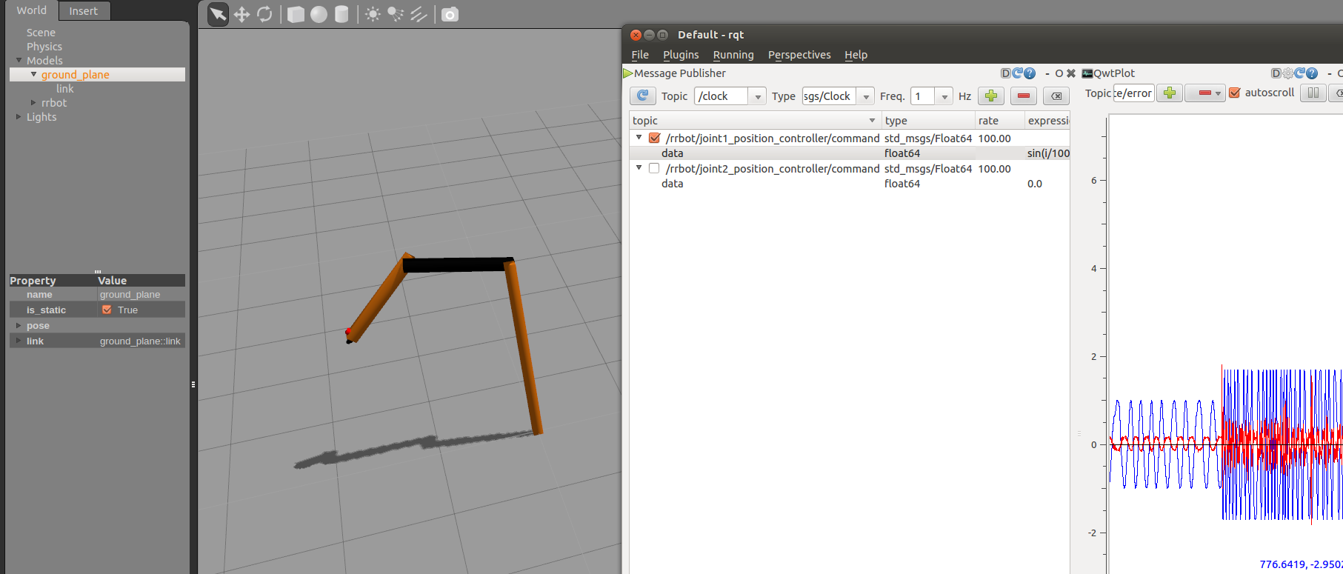The image size is (1343, 574).
Task: Undock the Message Publisher panel
Action: pyautogui.click(x=1059, y=73)
